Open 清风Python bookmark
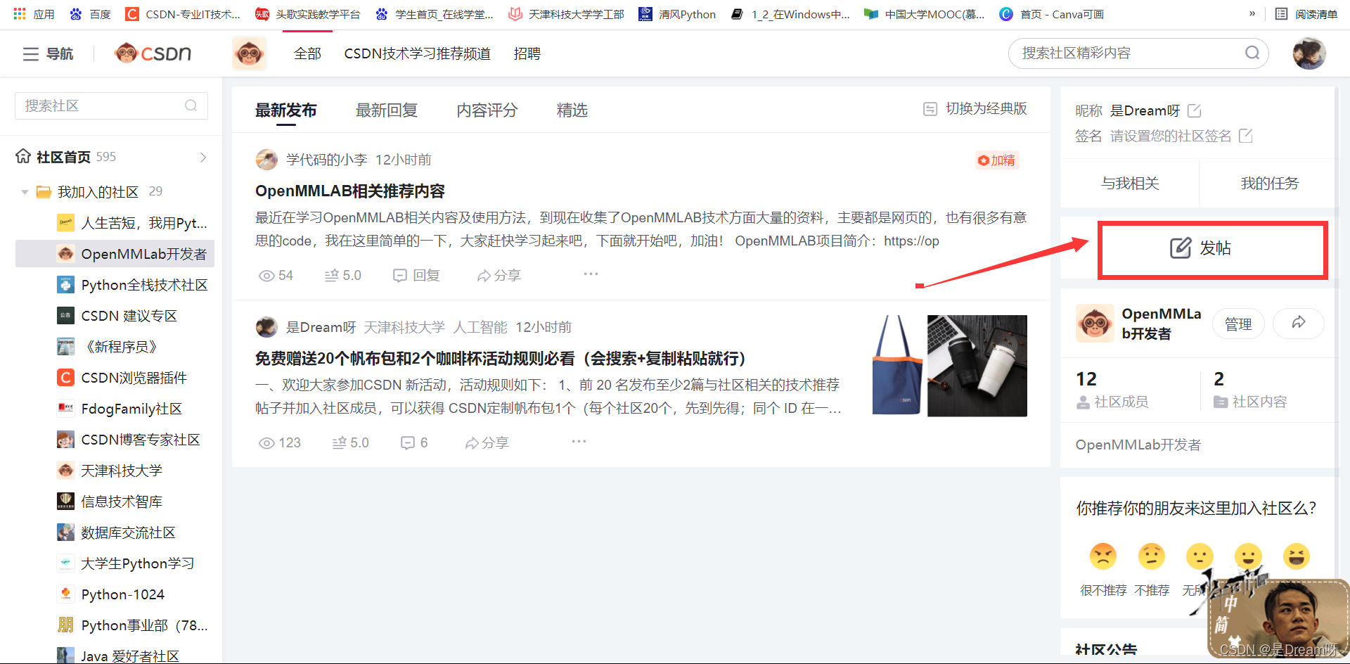Image resolution: width=1350 pixels, height=664 pixels. (x=677, y=14)
